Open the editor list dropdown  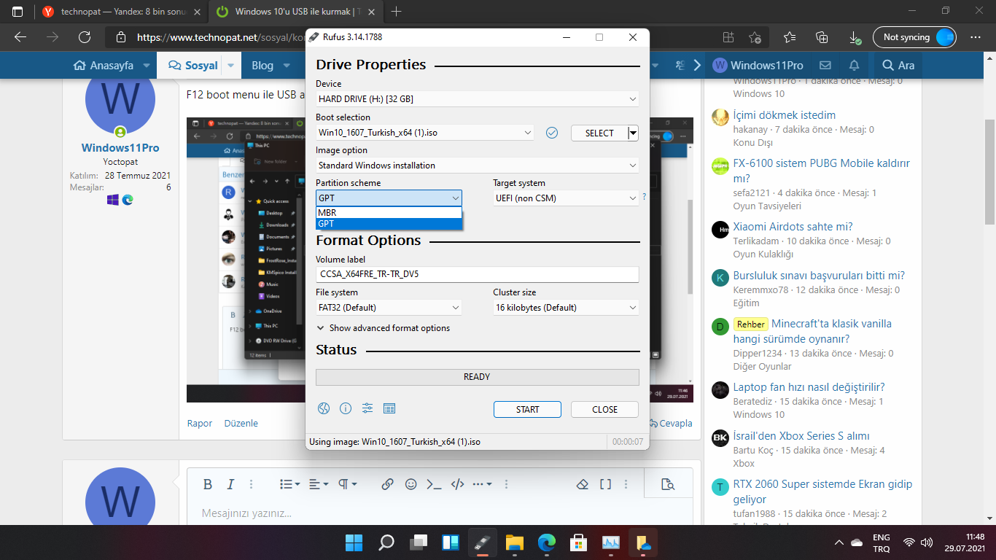click(290, 484)
